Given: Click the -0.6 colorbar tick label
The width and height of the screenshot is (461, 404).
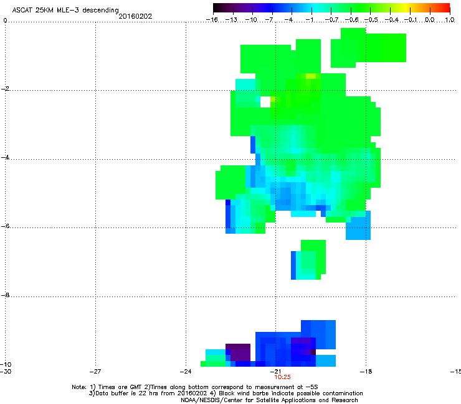Looking at the screenshot, I should [351, 20].
